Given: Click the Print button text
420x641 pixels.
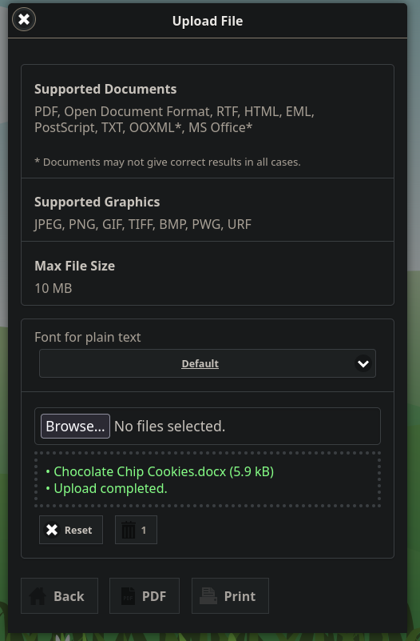Looking at the screenshot, I should [240, 596].
